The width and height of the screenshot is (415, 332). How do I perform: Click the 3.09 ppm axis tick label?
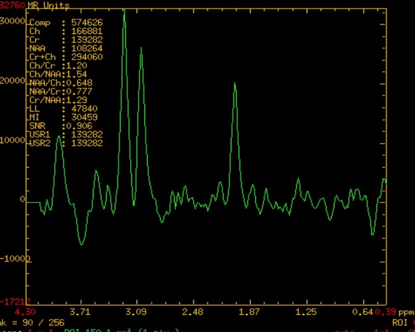click(x=136, y=312)
